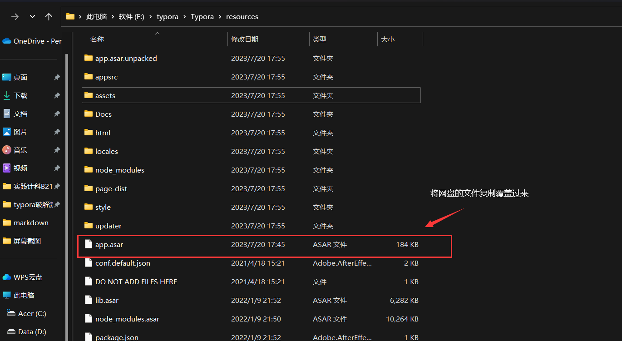The image size is (622, 341).
Task: Select the style folder name
Action: click(x=103, y=207)
